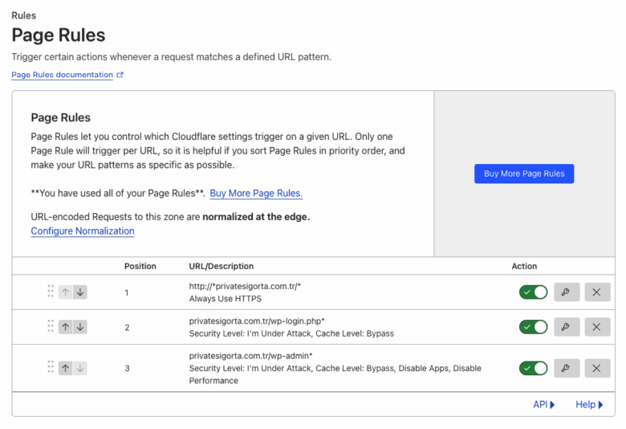Select the http://*privatesigorta.com.tr/* URL text
Image resolution: width=626 pixels, height=429 pixels.
coord(245,286)
